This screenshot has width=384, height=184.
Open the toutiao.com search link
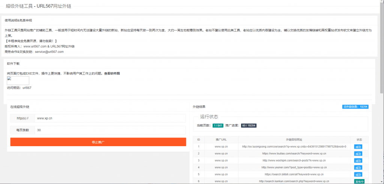(x=294, y=154)
